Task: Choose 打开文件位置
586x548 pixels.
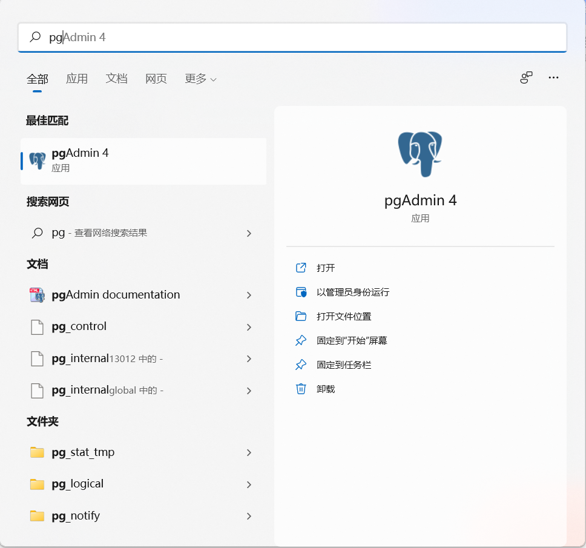Action: click(344, 316)
